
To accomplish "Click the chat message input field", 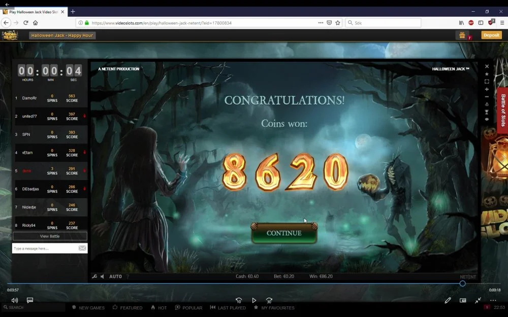I will point(45,249).
